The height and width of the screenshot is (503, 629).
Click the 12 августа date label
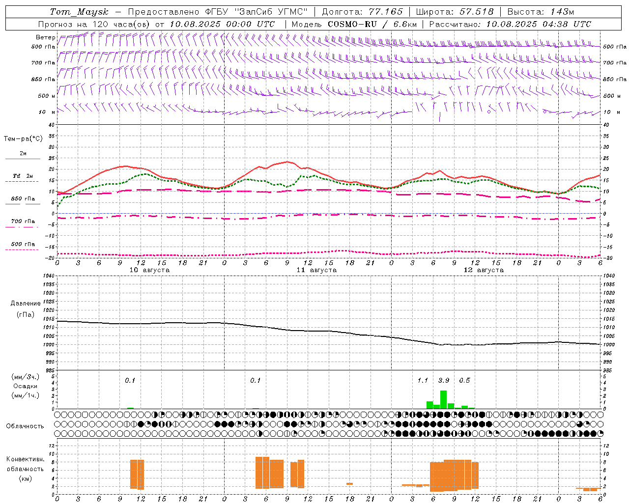coord(484,270)
